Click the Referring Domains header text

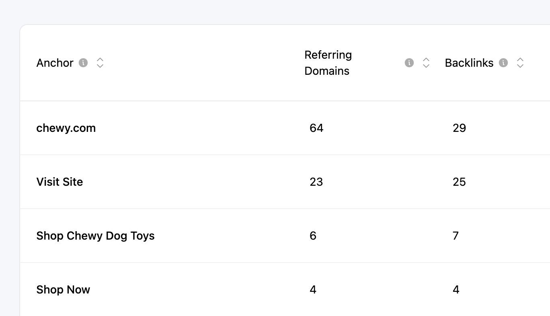coord(328,63)
